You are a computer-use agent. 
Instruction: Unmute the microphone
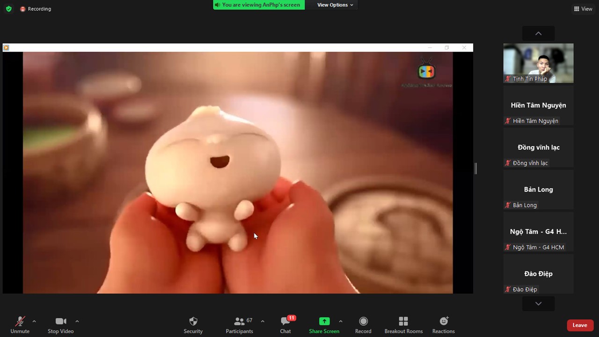(x=20, y=324)
